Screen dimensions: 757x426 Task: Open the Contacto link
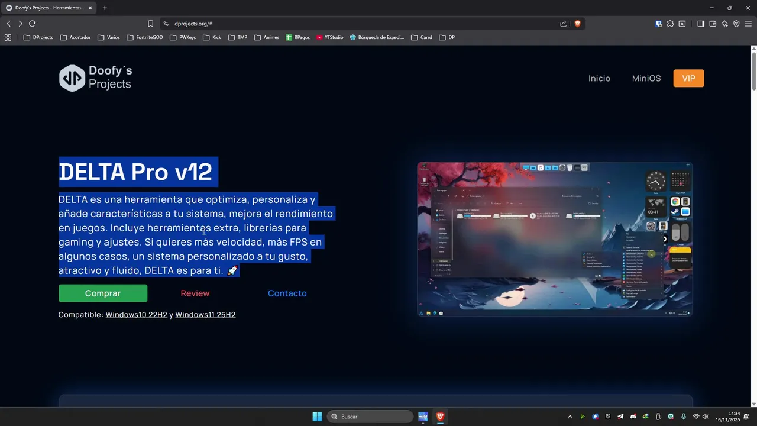point(287,293)
